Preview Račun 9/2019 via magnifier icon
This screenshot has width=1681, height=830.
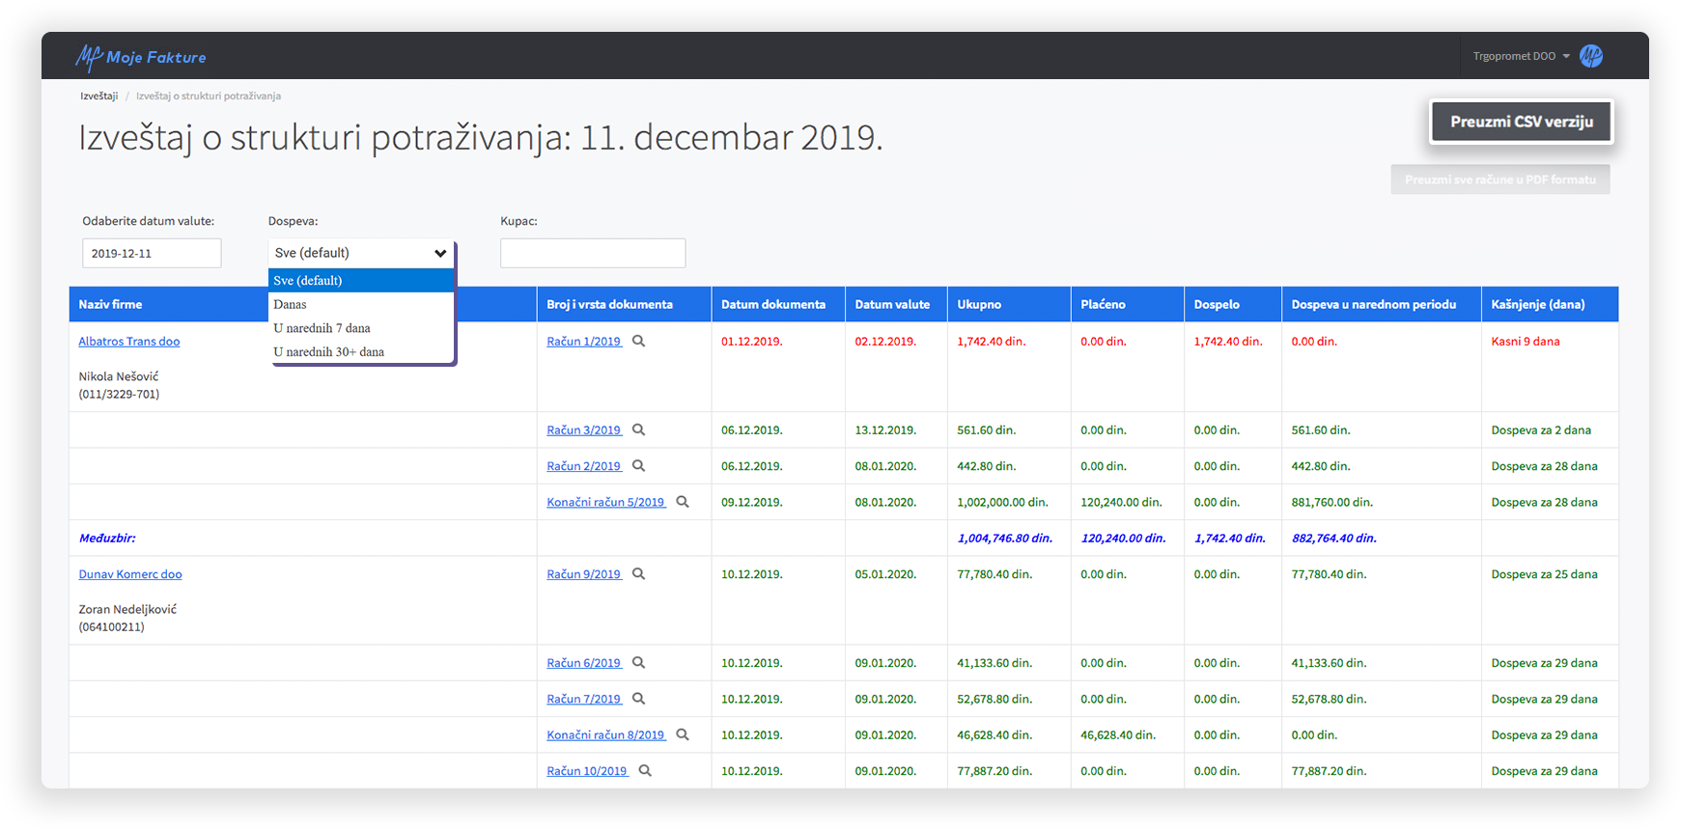click(x=638, y=574)
